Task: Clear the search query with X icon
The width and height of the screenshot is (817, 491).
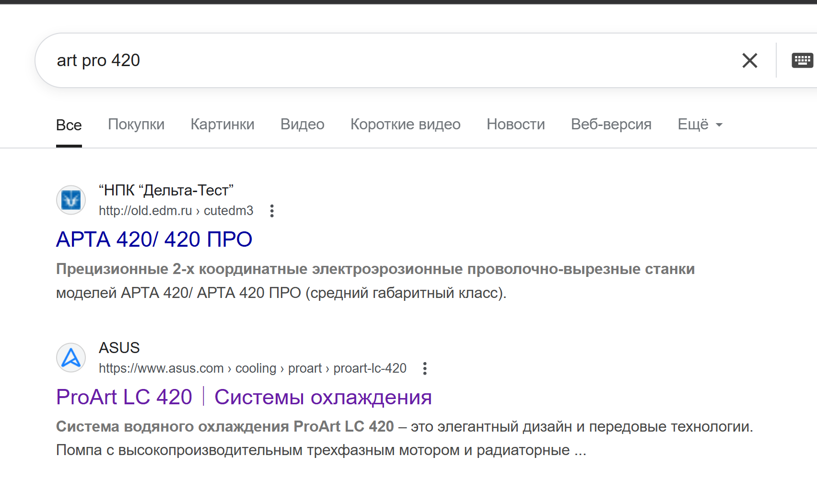Action: click(x=749, y=60)
